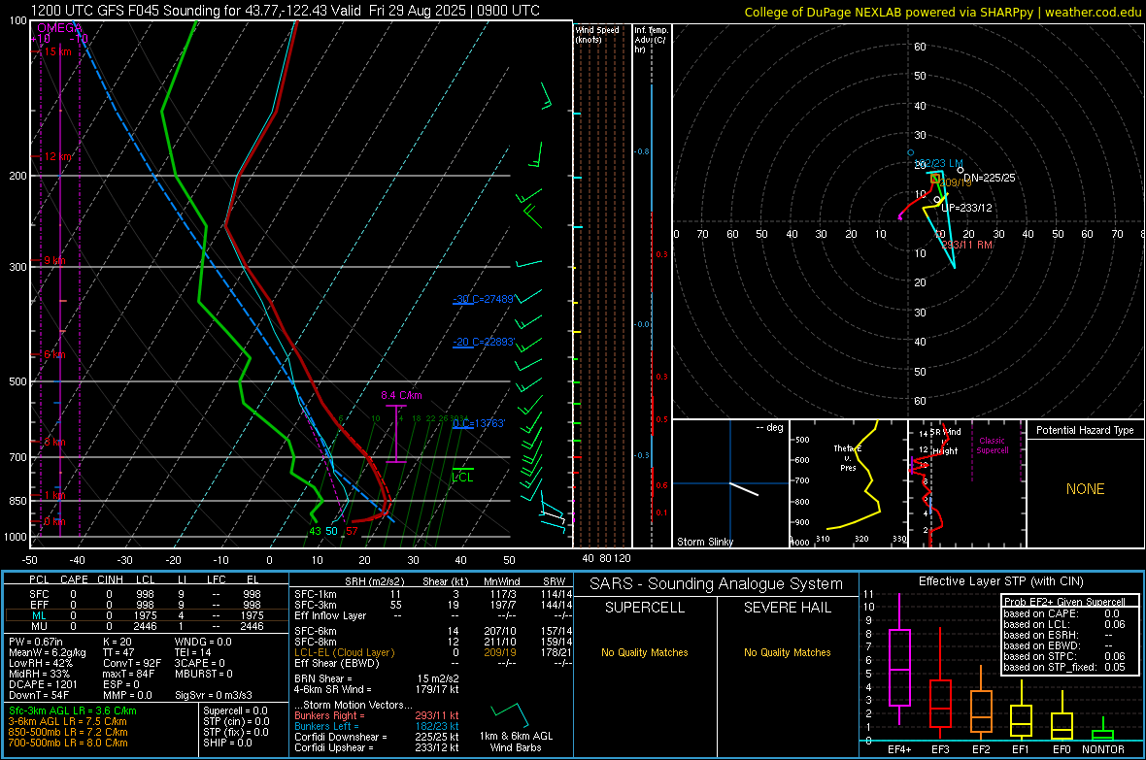Click the green LCL marker label
This screenshot has width=1146, height=760.
pos(462,478)
